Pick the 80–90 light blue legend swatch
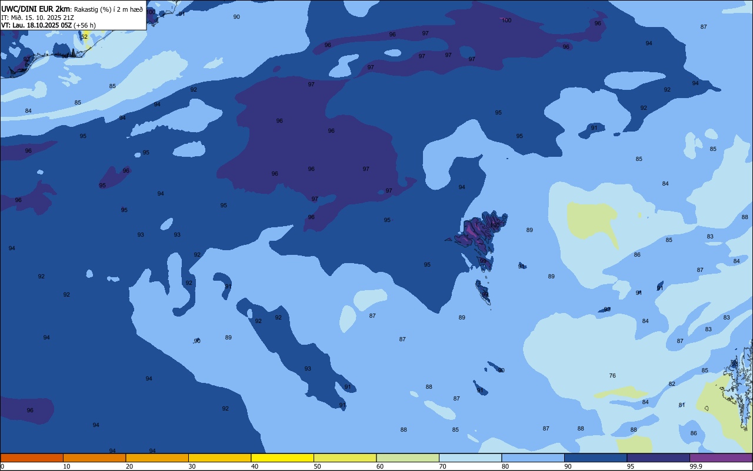753x471 pixels. [533, 457]
